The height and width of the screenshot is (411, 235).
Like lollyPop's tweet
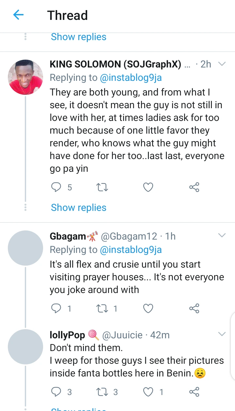[148, 392]
